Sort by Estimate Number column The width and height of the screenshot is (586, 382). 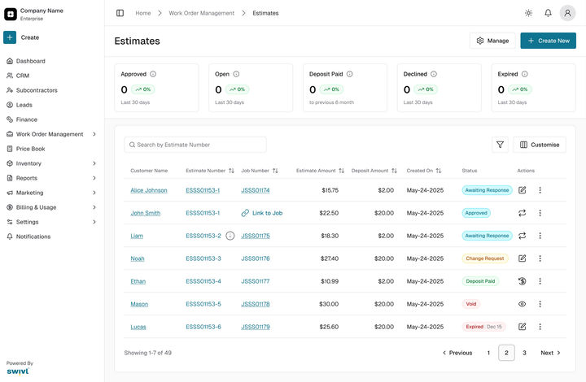[x=231, y=171]
